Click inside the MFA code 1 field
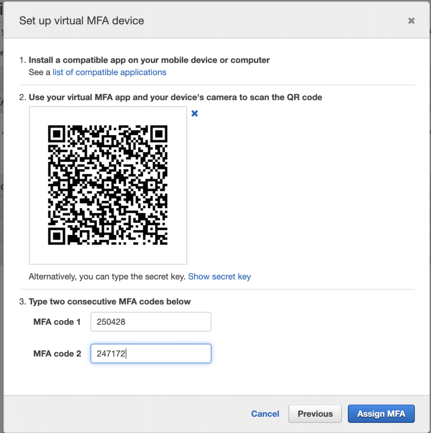This screenshot has height=433, width=431. [x=151, y=321]
